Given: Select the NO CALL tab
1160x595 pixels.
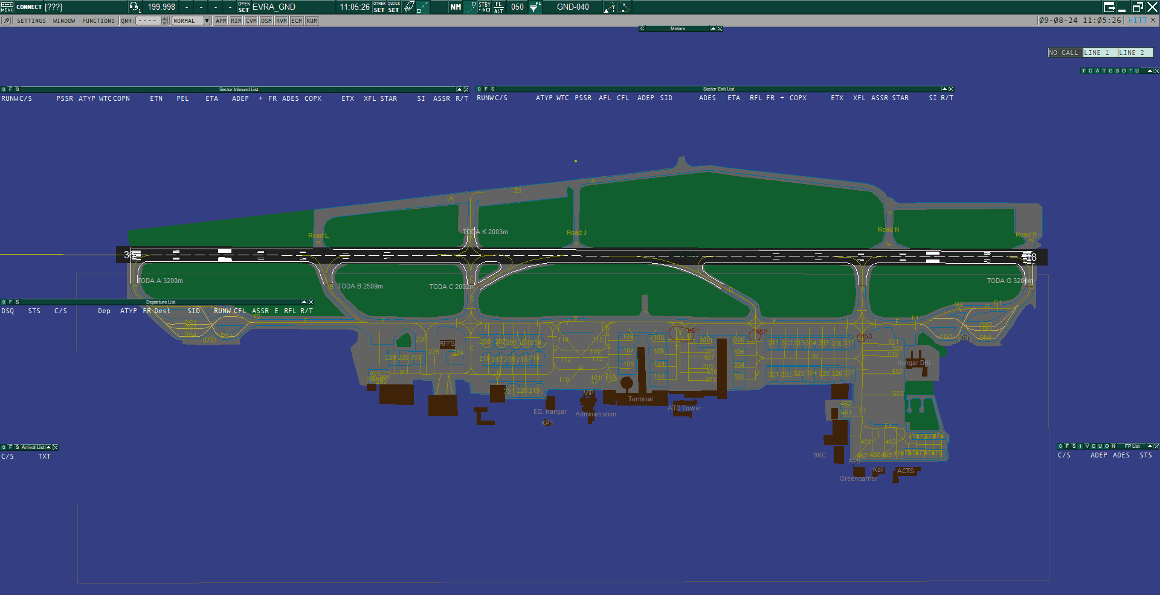Looking at the screenshot, I should [x=1066, y=52].
